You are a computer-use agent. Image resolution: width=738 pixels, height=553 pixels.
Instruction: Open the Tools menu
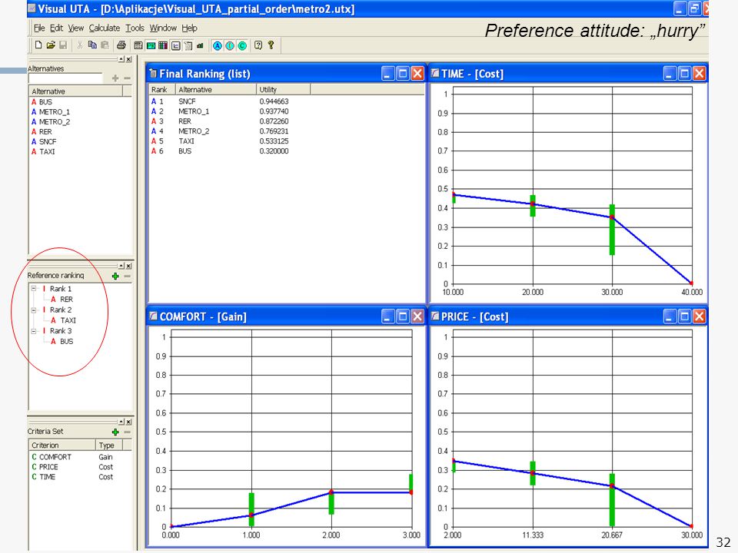point(135,28)
